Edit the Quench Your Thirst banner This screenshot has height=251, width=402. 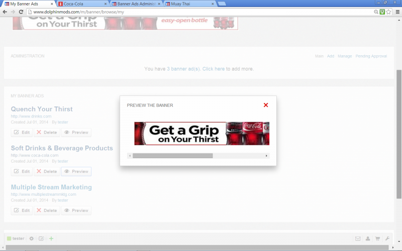point(22,133)
